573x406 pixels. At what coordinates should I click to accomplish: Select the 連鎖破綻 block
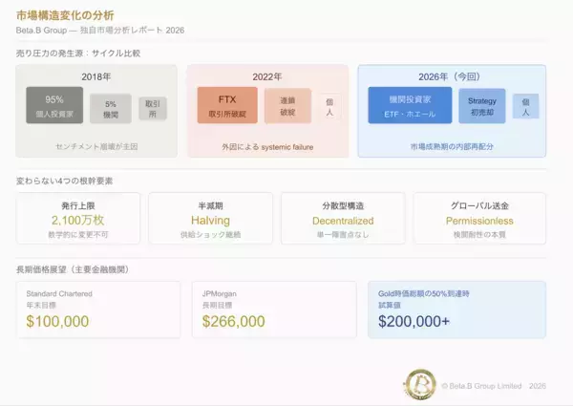(287, 106)
